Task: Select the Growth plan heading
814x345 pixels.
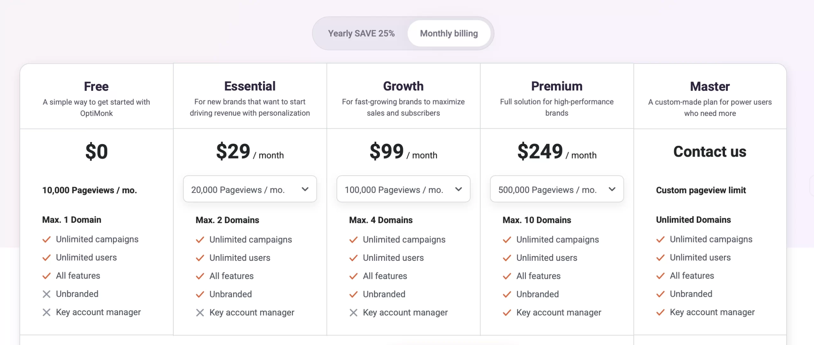Action: [403, 86]
